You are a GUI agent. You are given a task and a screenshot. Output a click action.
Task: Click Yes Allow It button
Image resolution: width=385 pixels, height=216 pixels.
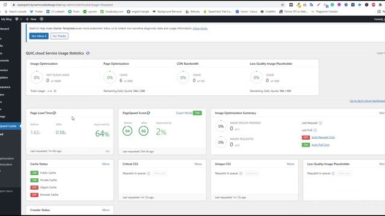pos(38,36)
